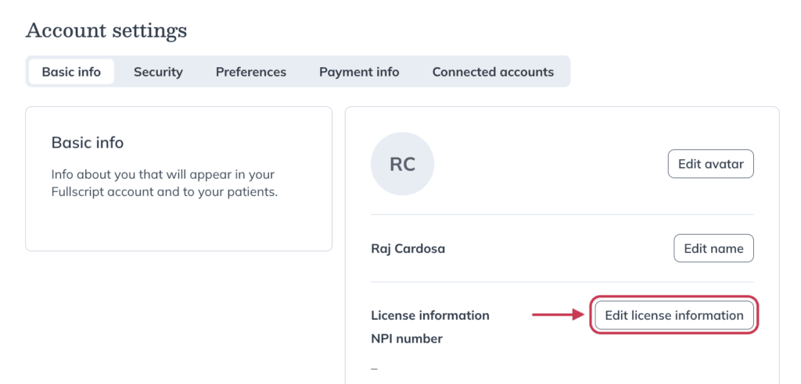Click the Edit name button
This screenshot has width=801, height=384.
713,248
